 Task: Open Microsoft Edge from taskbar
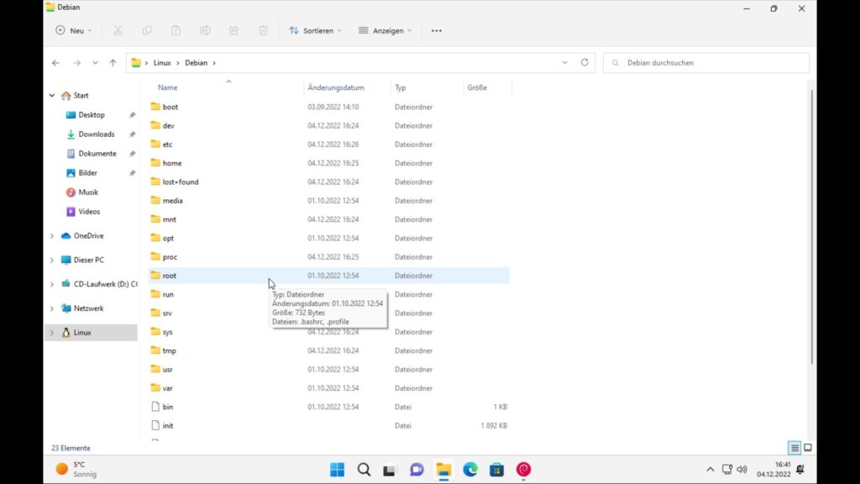coord(470,470)
